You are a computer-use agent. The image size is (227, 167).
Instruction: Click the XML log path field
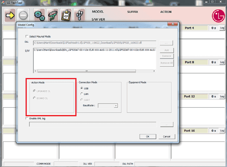pyautogui.click(x=93, y=124)
